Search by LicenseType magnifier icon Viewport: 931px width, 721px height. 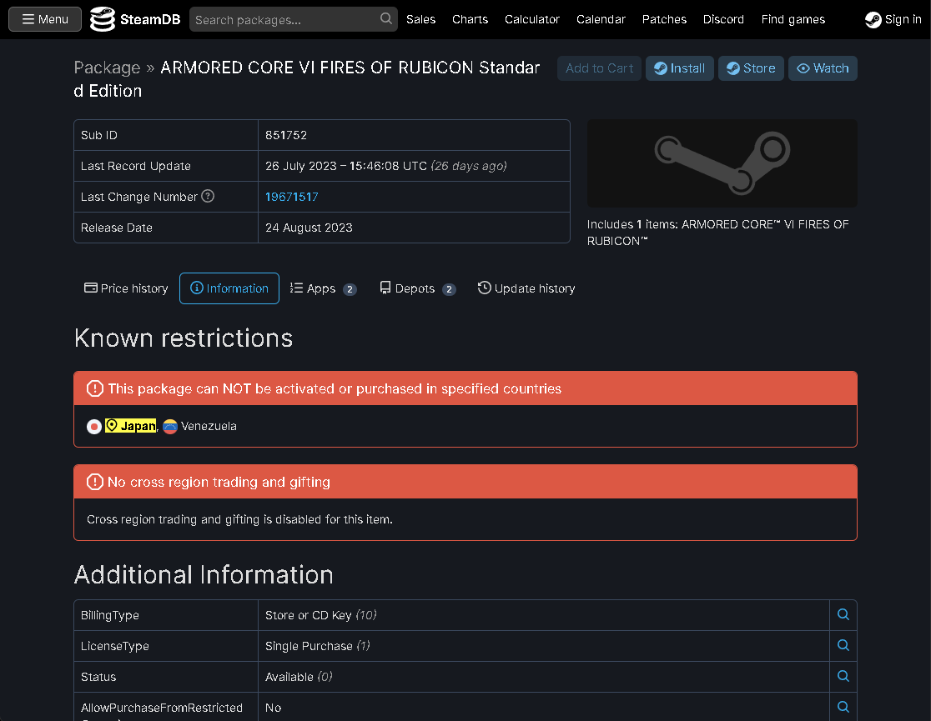(843, 646)
